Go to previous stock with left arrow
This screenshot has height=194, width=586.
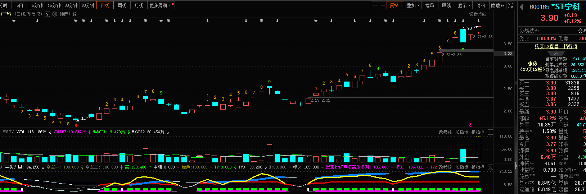tap(521, 7)
